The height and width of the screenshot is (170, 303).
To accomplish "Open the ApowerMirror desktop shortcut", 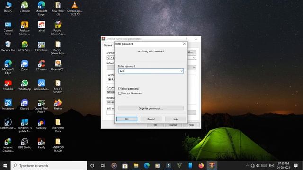I will (41, 85).
